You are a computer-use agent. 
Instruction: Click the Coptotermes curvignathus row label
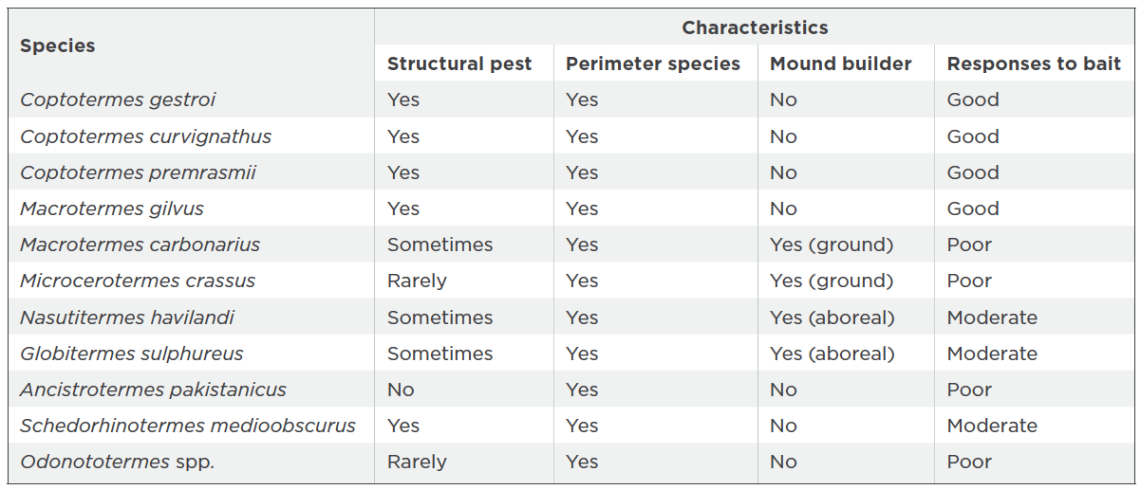click(146, 136)
